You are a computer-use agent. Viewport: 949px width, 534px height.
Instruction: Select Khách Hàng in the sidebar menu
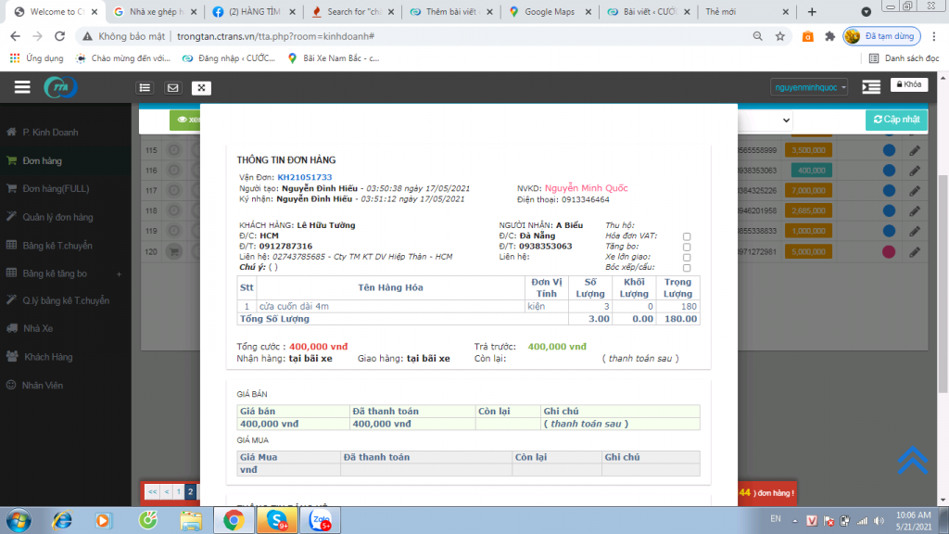tap(48, 357)
